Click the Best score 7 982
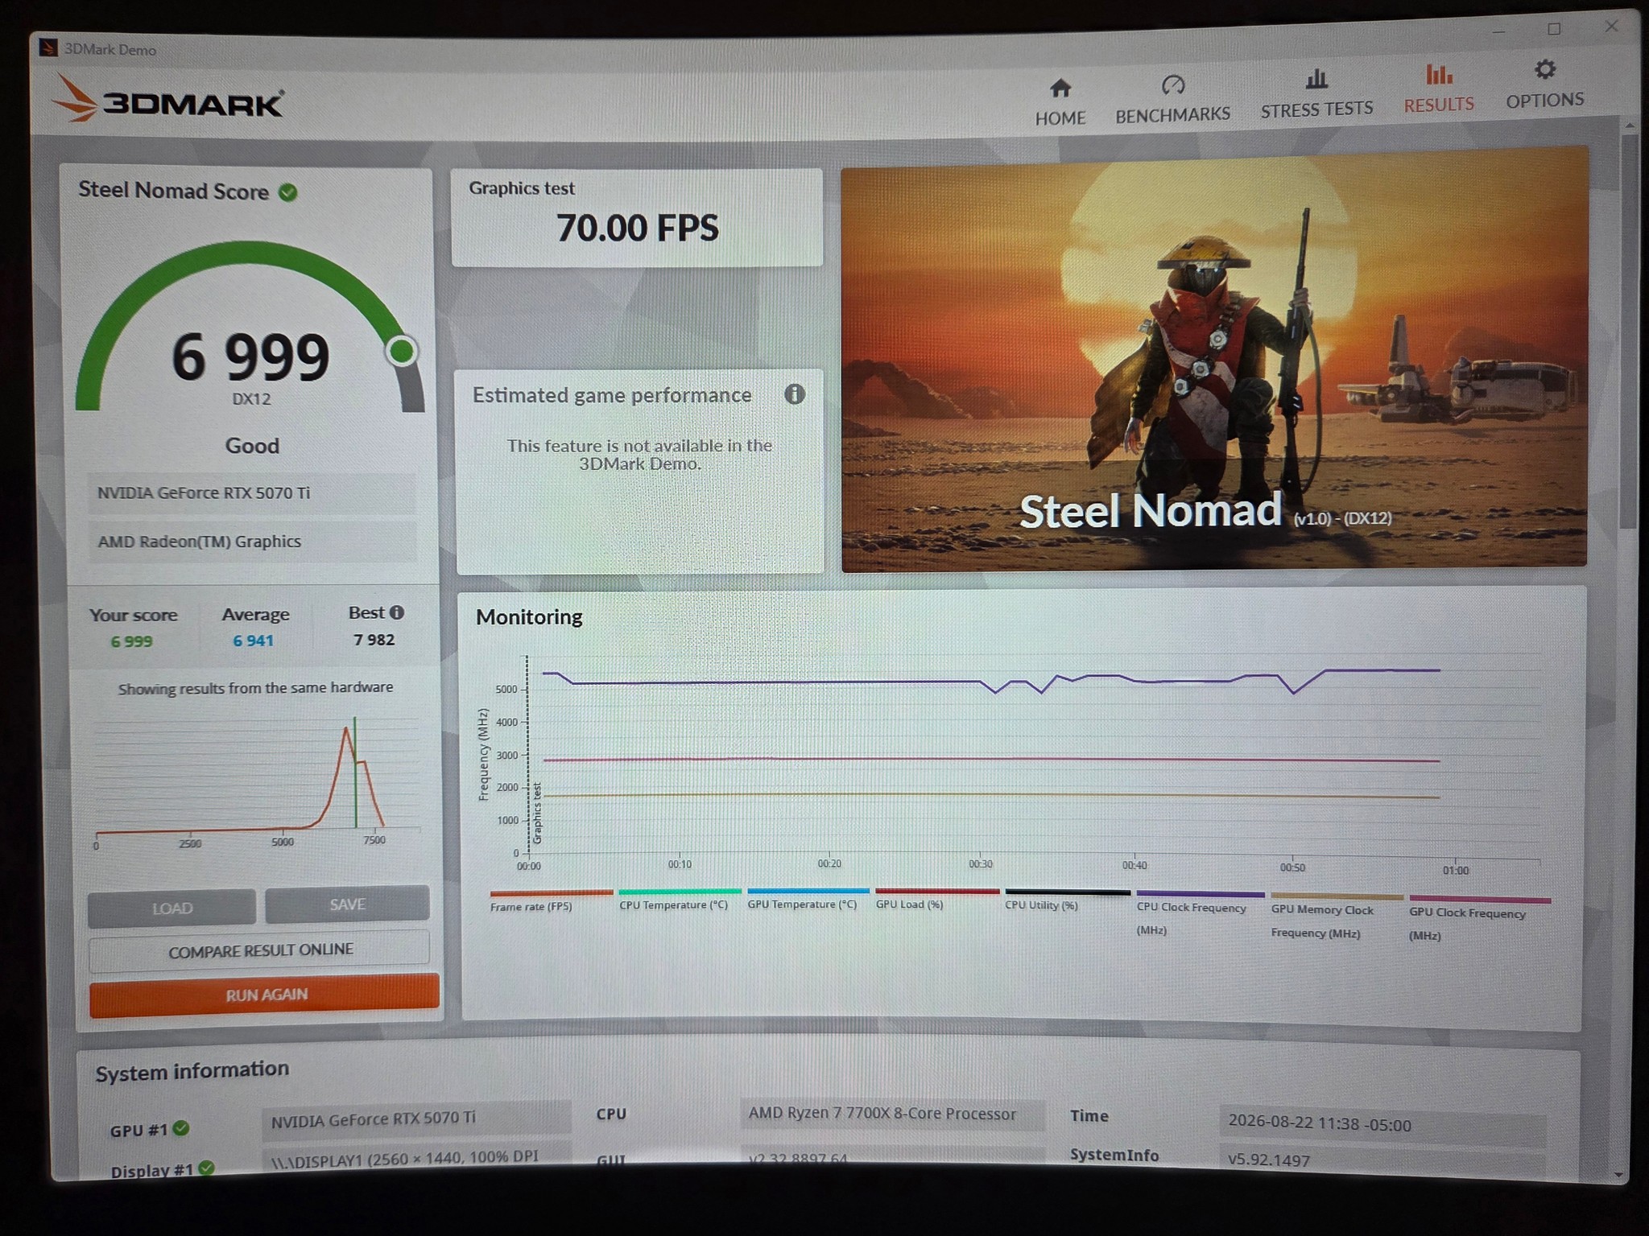Image resolution: width=1649 pixels, height=1236 pixels. [374, 640]
